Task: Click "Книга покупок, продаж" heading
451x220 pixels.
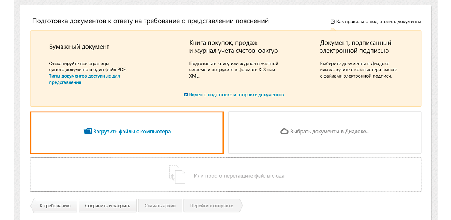Action: (224, 43)
